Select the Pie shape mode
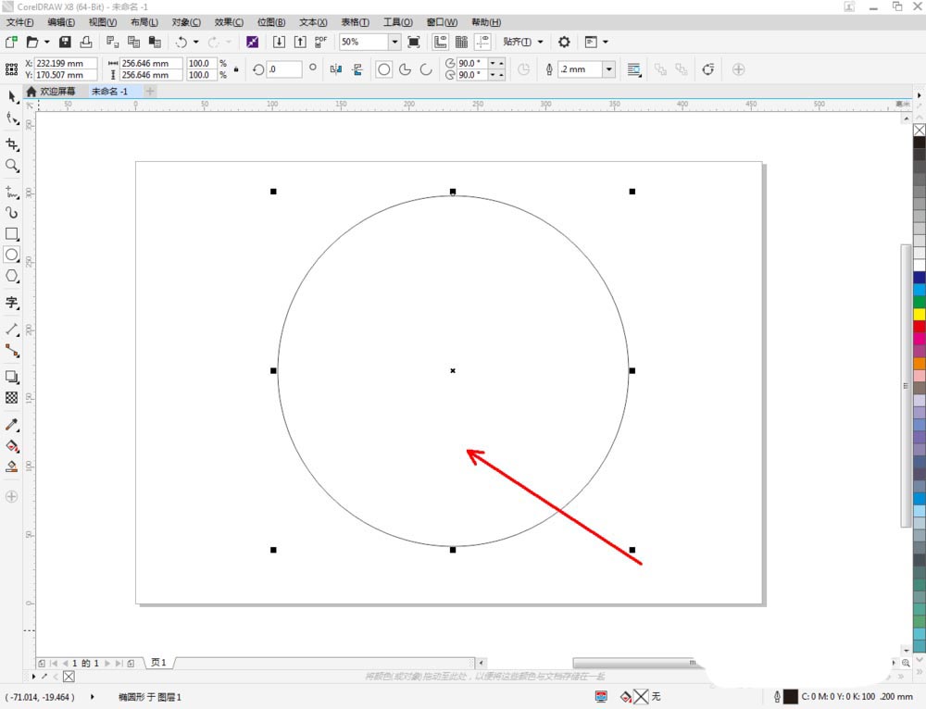The image size is (926, 709). pos(405,69)
